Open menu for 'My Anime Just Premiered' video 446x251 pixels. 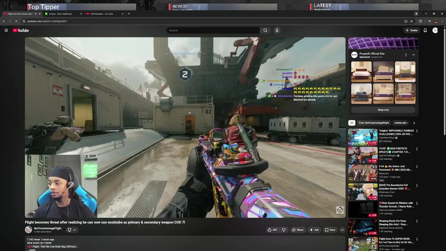click(x=417, y=167)
